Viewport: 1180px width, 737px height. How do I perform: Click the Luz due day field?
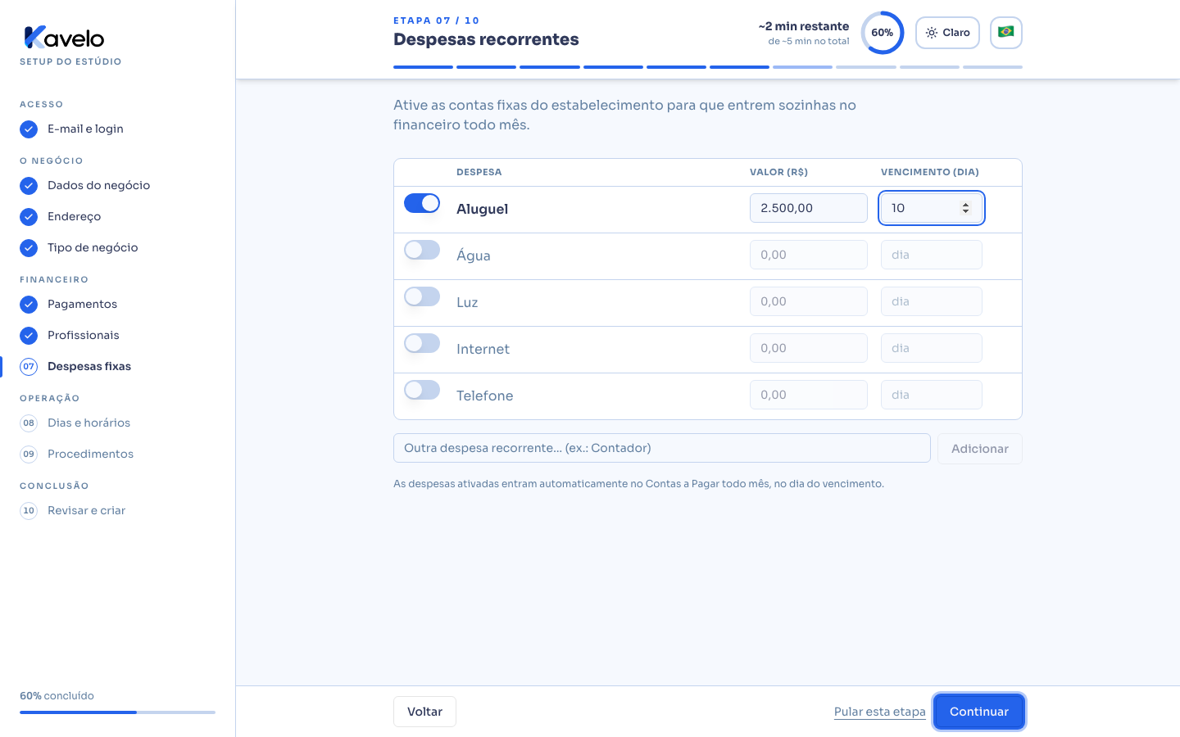[x=932, y=301]
